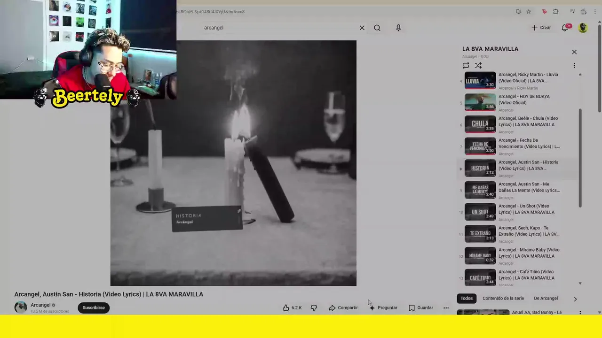Open the browser profile avatar in the toolbar
This screenshot has width=602, height=338.
click(x=583, y=12)
